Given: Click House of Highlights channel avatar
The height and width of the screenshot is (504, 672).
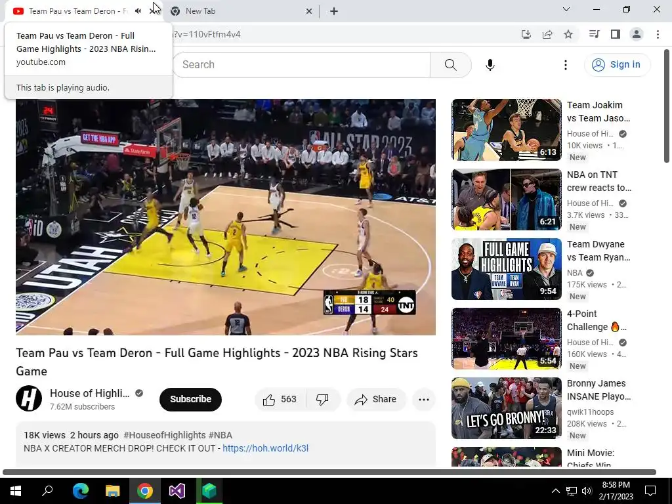Looking at the screenshot, I should [29, 398].
